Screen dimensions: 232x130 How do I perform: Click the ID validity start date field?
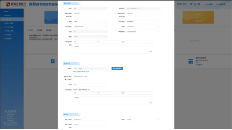[90, 13]
